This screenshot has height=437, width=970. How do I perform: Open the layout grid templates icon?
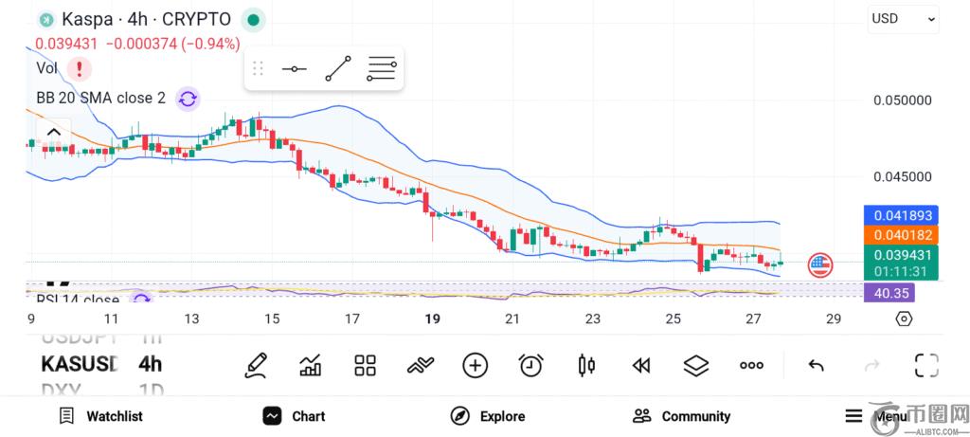click(x=365, y=365)
